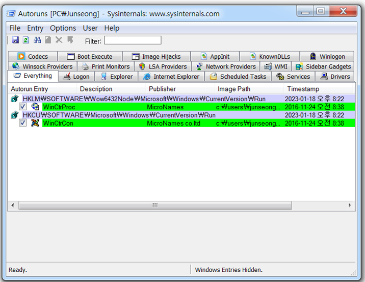This screenshot has height=282, width=365.
Task: Select the HKCU CurrentVersion Run key row
Action: (x=188, y=115)
